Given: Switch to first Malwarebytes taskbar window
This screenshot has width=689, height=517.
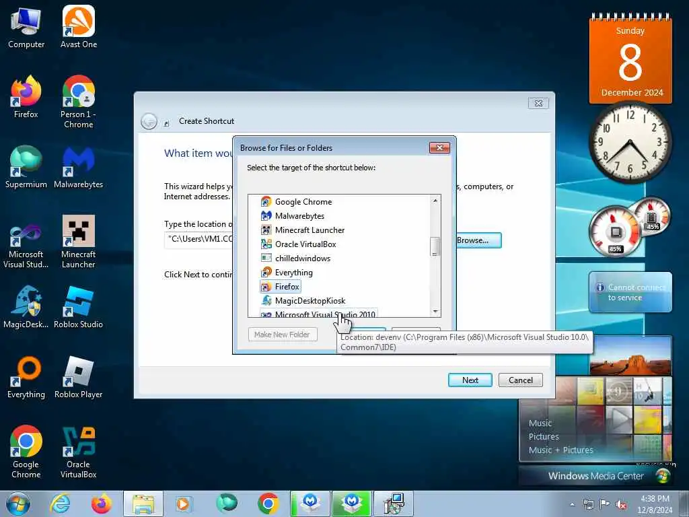Looking at the screenshot, I should 310,504.
